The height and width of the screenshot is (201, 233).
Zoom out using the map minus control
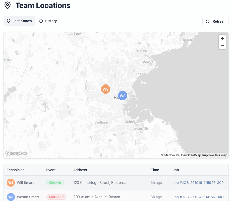click(x=222, y=46)
